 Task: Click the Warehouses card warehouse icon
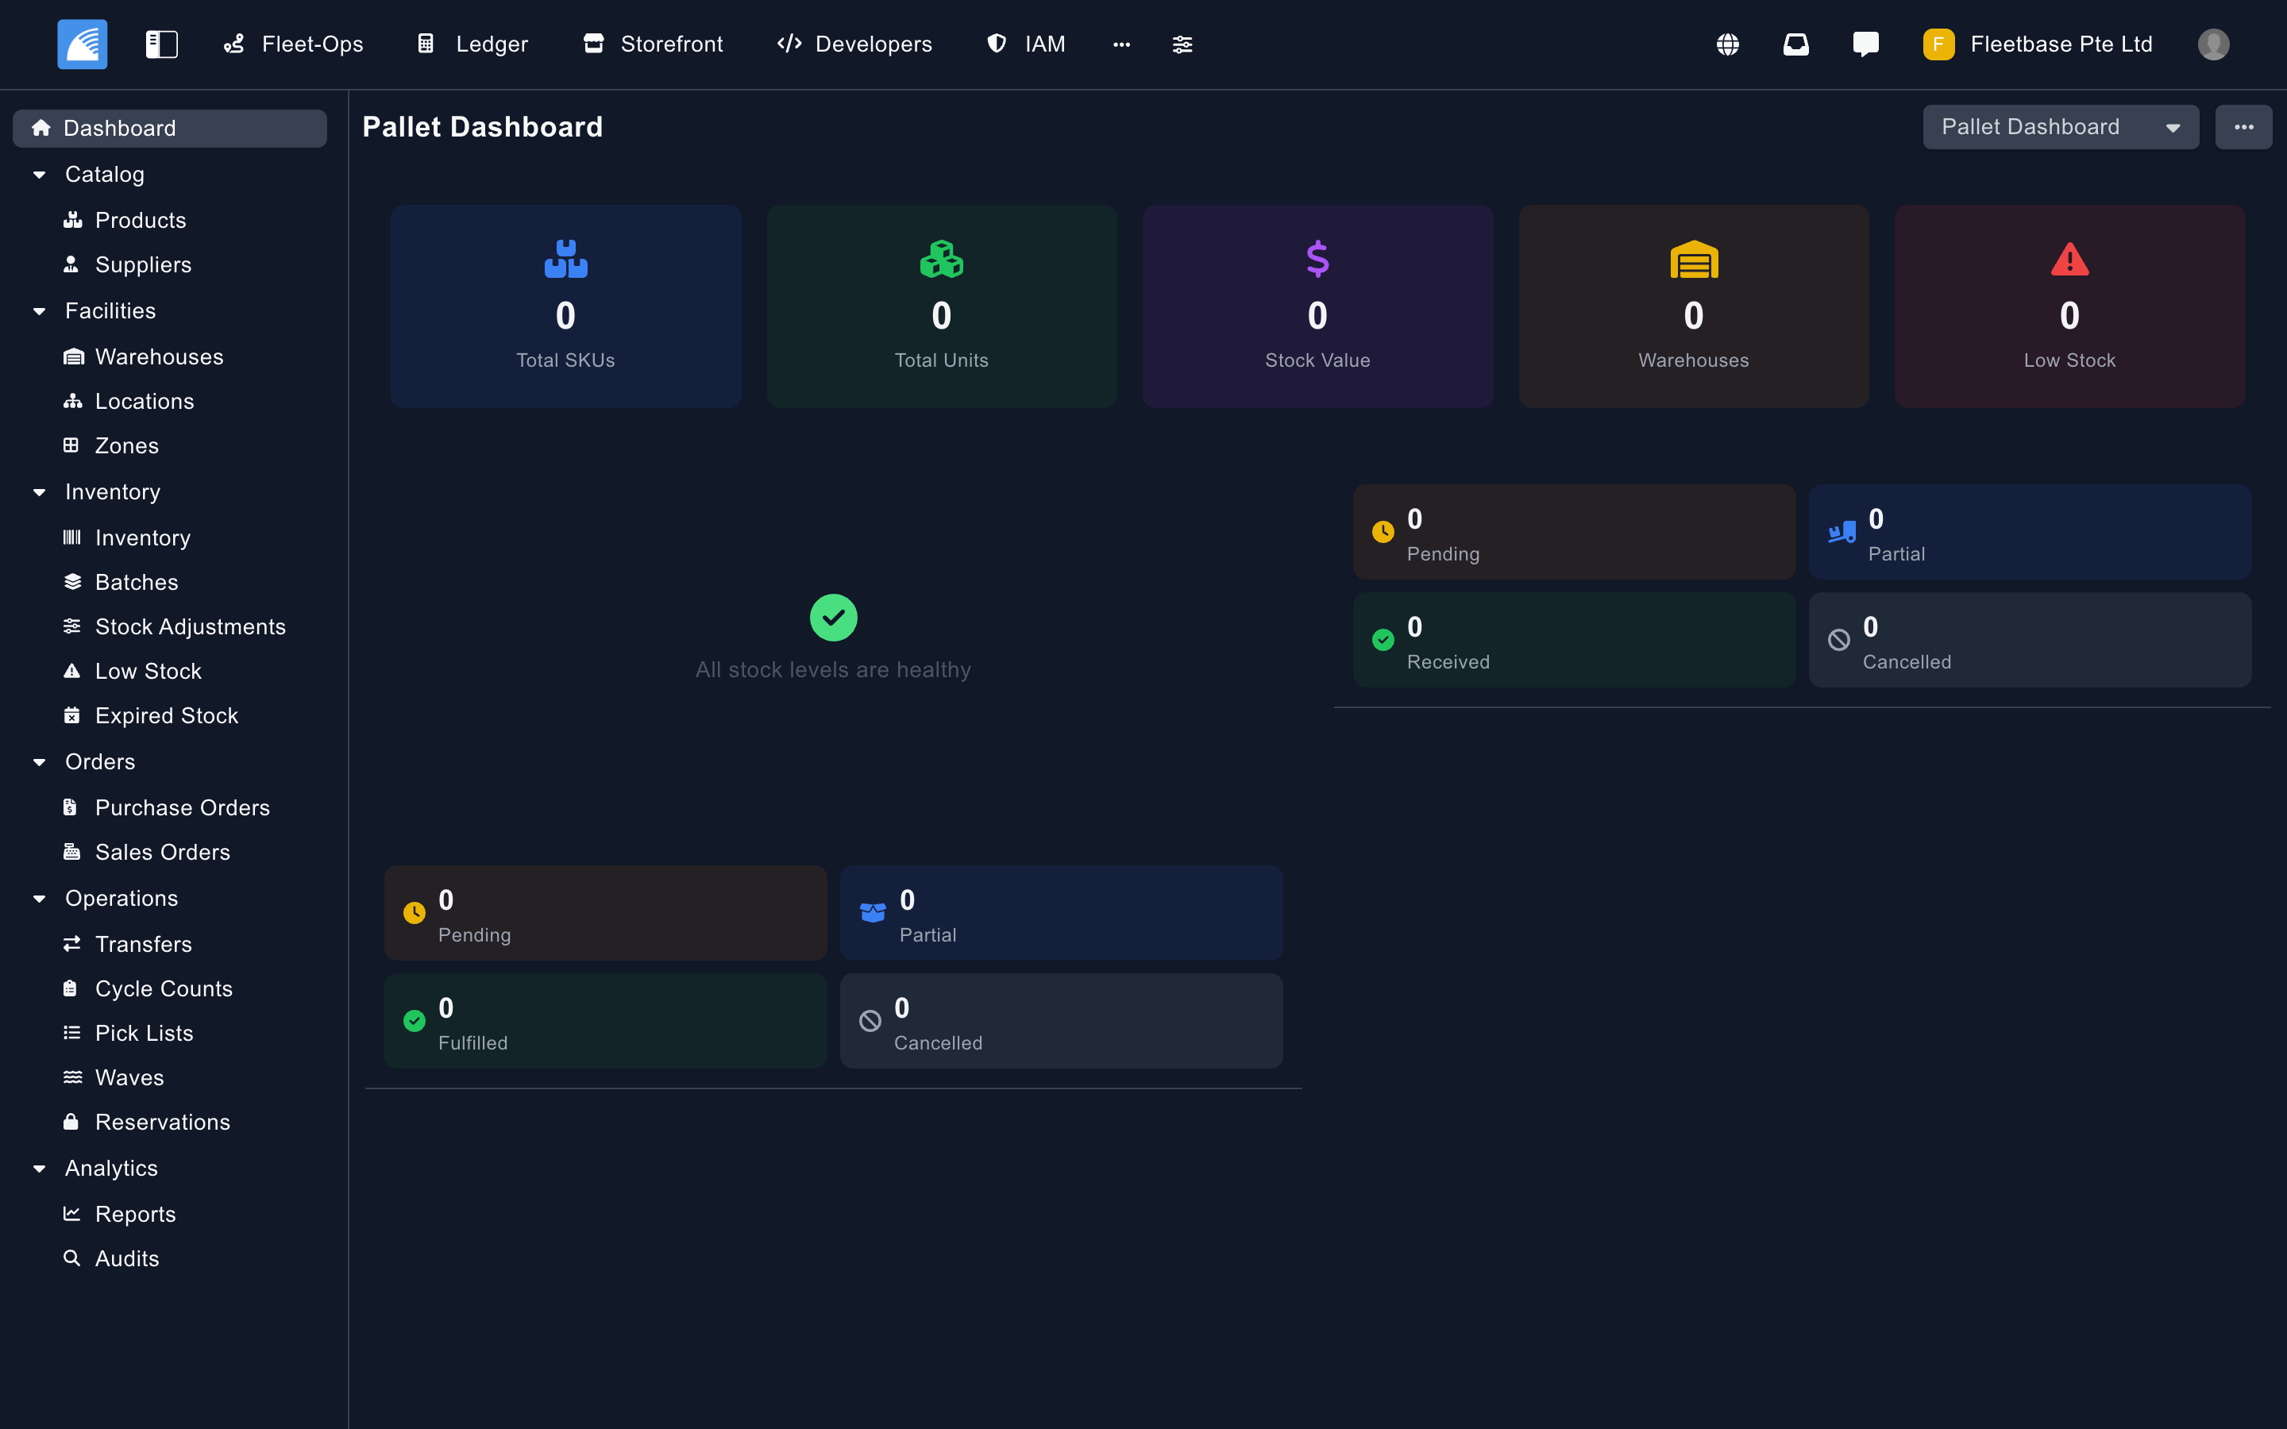click(x=1694, y=259)
